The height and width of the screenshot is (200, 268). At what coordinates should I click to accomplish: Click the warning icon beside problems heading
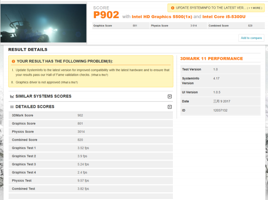point(13,61)
